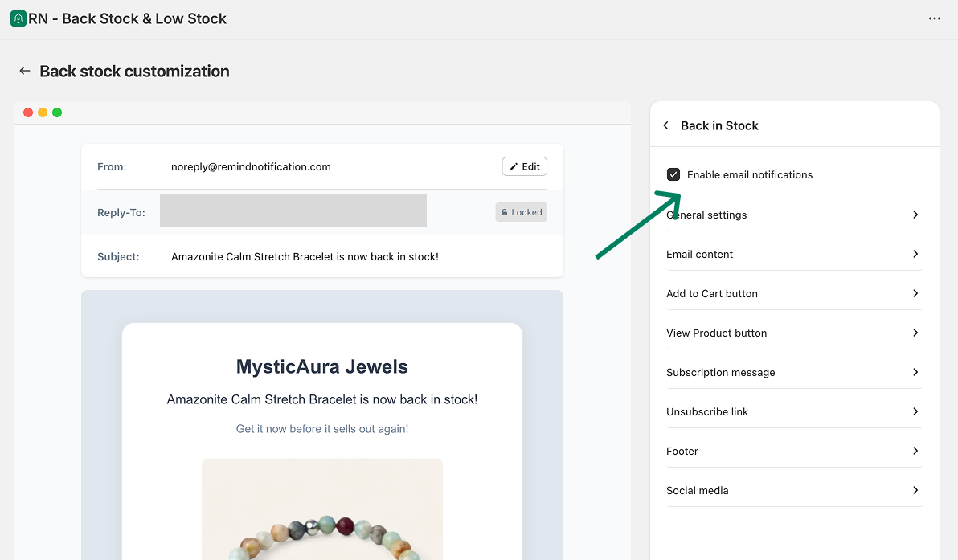958x560 pixels.
Task: Click the RN bell app icon
Action: (18, 18)
